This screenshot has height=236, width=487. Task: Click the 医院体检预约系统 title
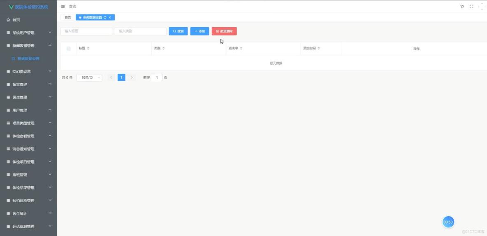coord(32,7)
